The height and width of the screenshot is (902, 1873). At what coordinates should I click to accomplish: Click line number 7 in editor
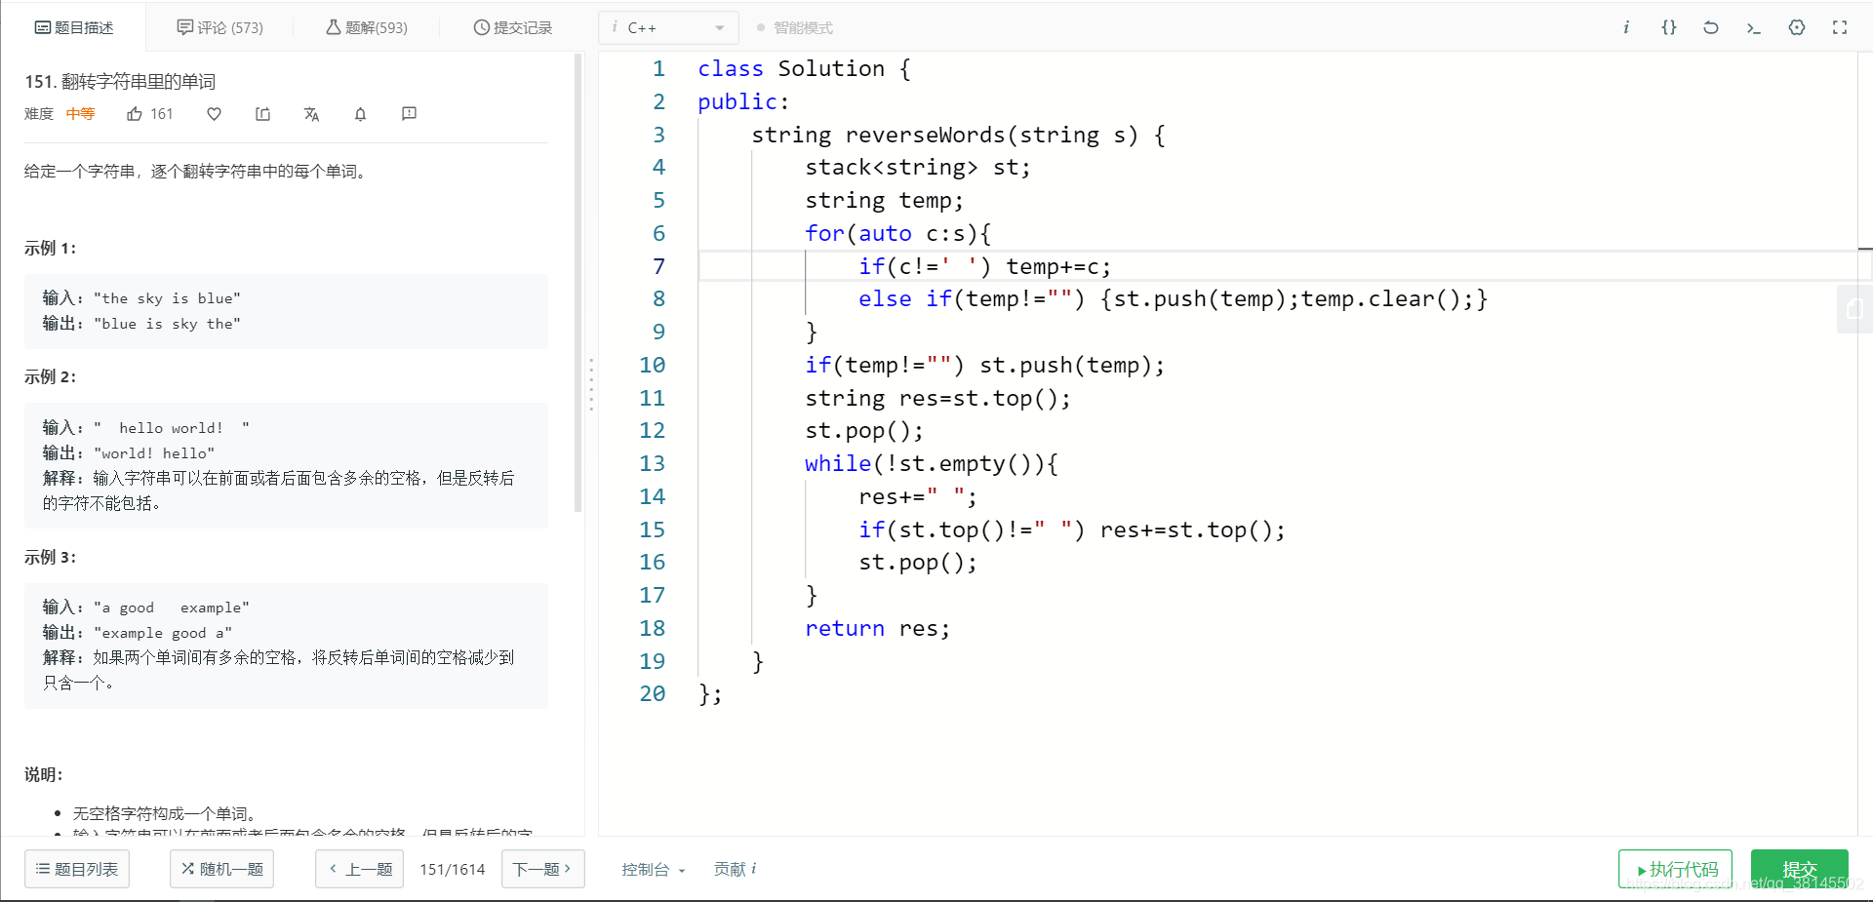pyautogui.click(x=658, y=266)
